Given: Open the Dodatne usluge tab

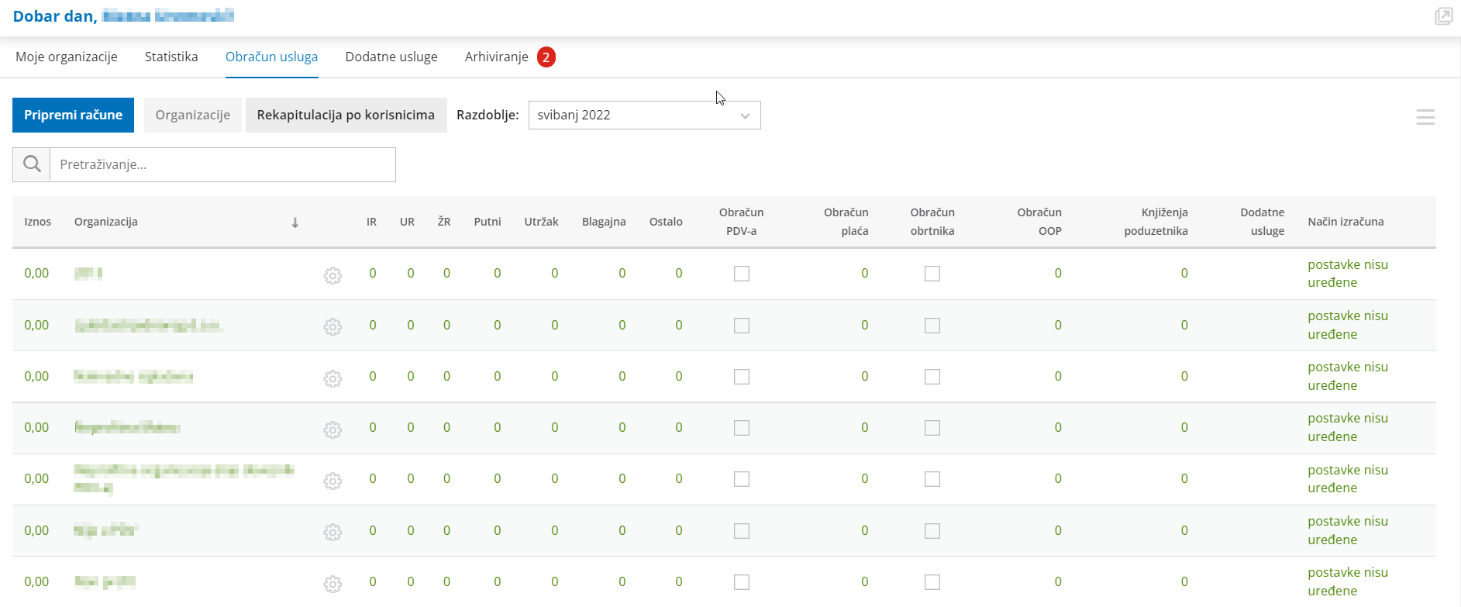Looking at the screenshot, I should pyautogui.click(x=391, y=57).
